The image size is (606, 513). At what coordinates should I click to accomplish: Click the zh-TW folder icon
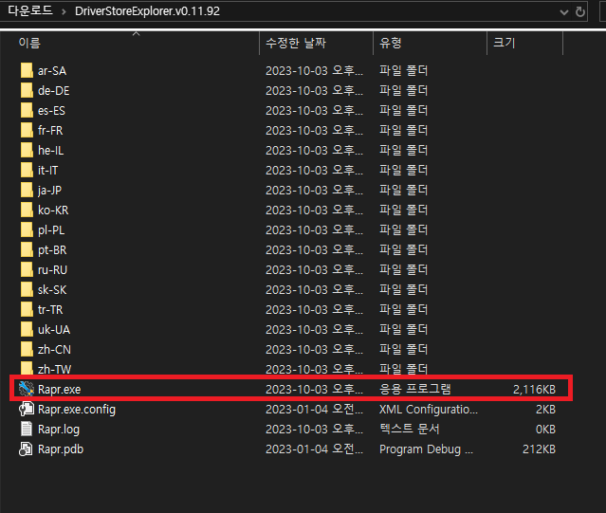pos(27,368)
